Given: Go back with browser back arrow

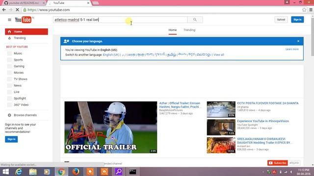Looking at the screenshot, I should (4, 10).
